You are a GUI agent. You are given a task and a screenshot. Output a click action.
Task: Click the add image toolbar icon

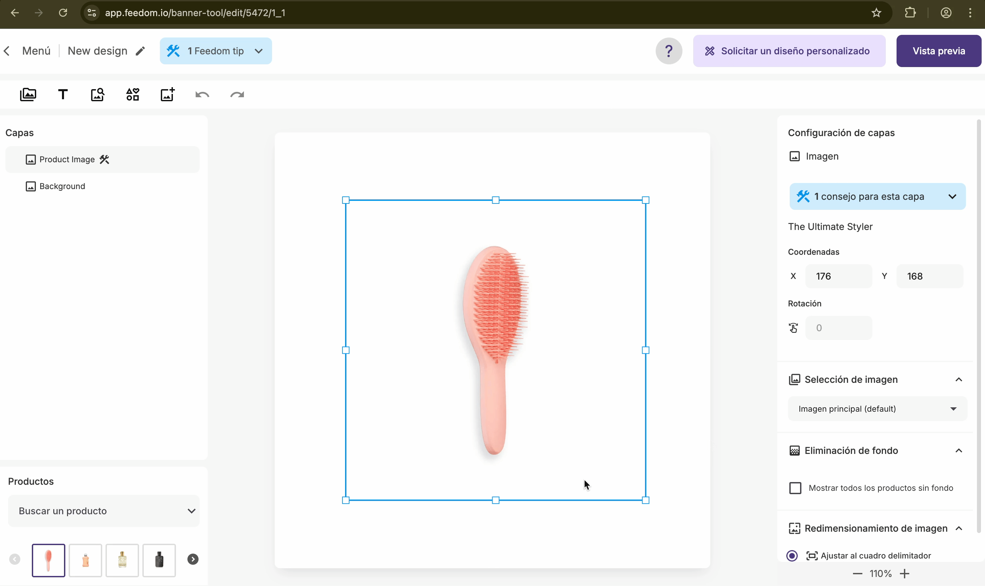(167, 95)
